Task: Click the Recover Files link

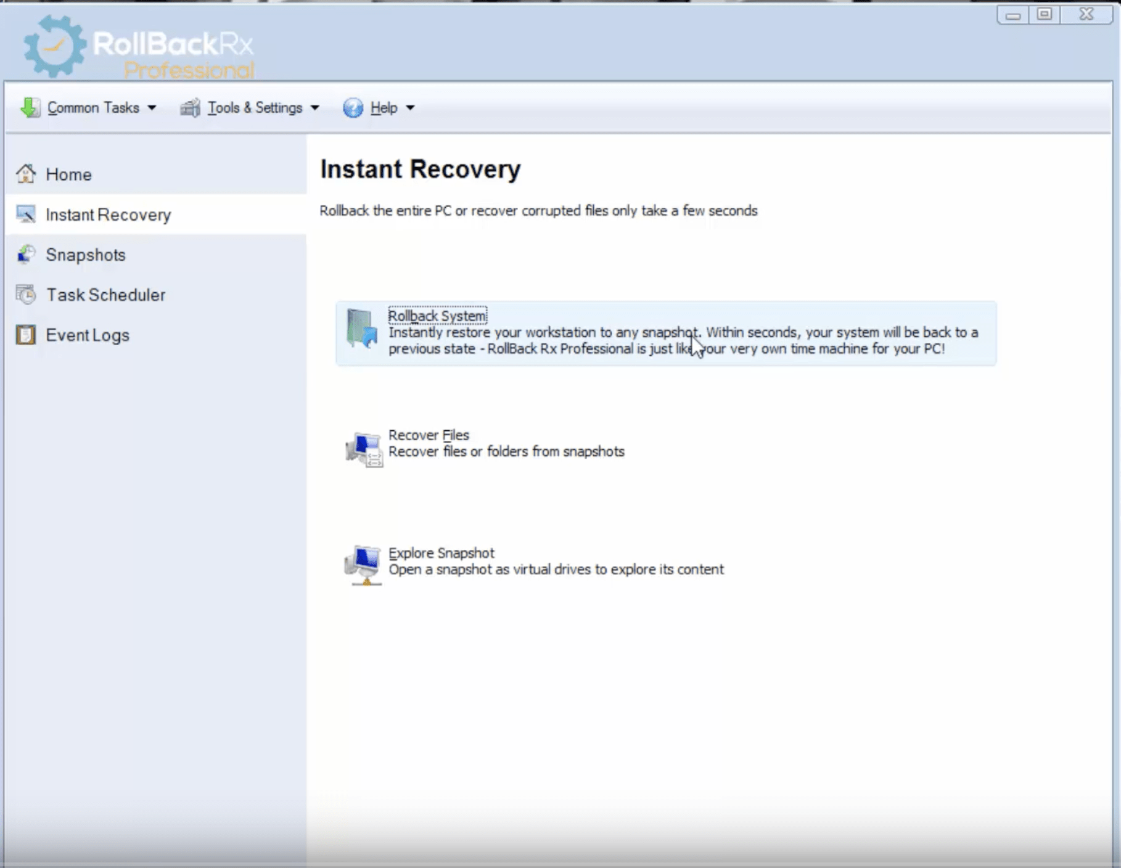Action: (x=429, y=435)
